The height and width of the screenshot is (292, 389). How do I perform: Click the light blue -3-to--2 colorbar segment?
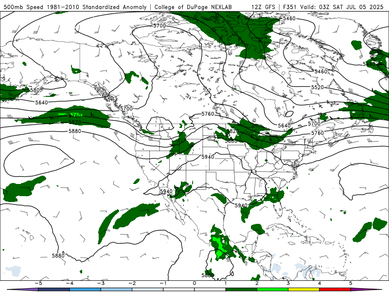pyautogui.click(x=116, y=290)
